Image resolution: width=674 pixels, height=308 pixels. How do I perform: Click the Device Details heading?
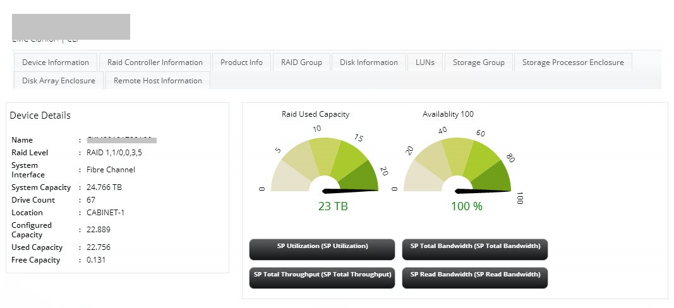point(40,115)
